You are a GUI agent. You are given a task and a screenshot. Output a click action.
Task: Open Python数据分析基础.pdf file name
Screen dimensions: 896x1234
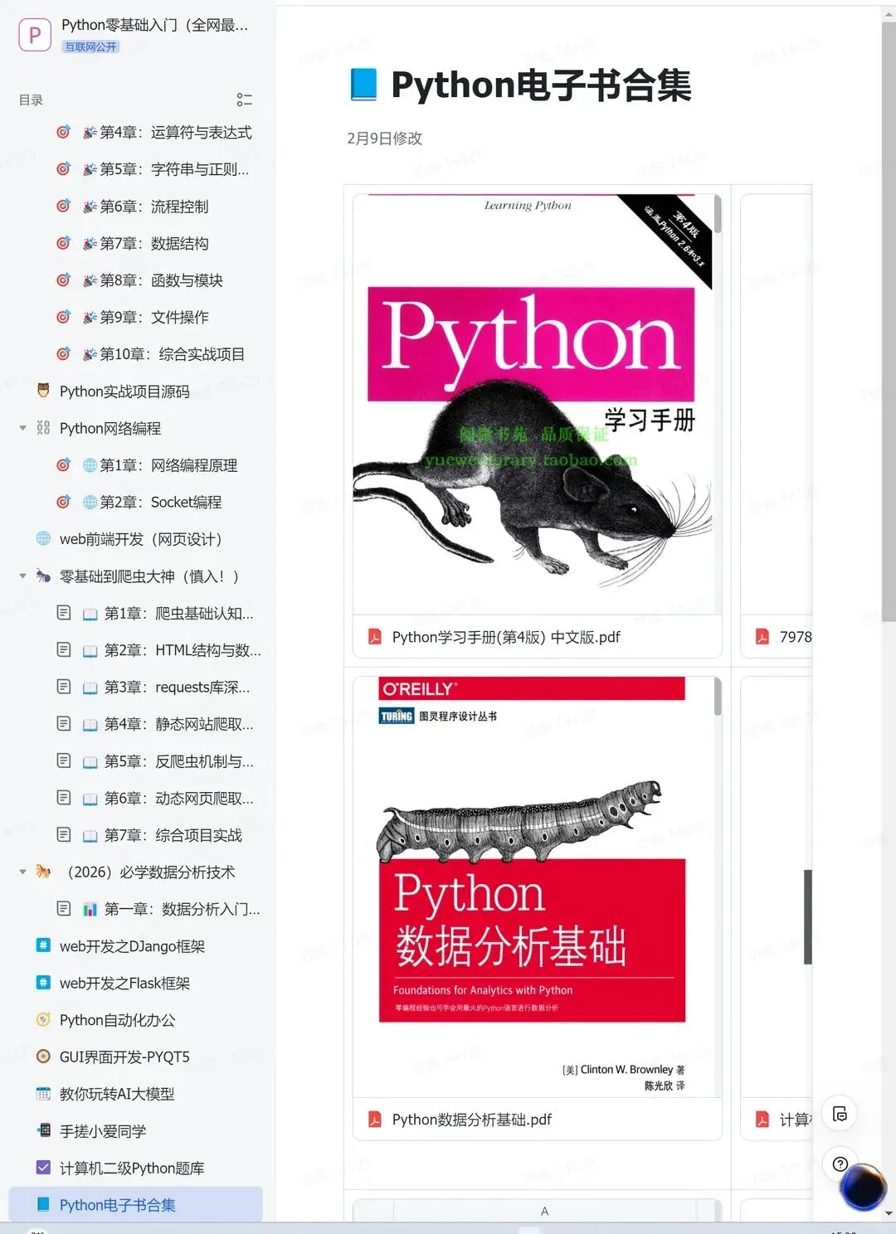pos(472,1120)
